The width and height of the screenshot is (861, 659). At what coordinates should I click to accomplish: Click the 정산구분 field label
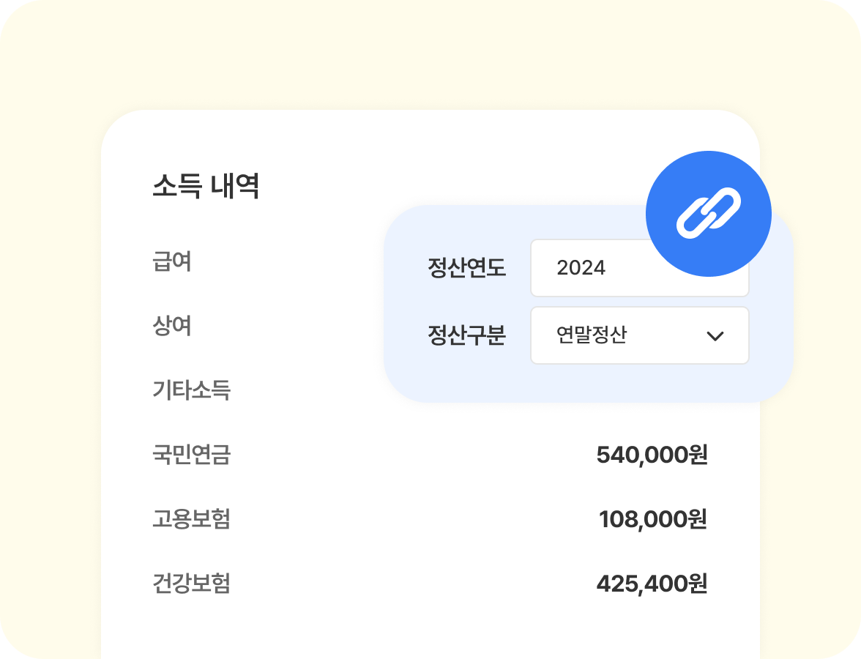(466, 335)
